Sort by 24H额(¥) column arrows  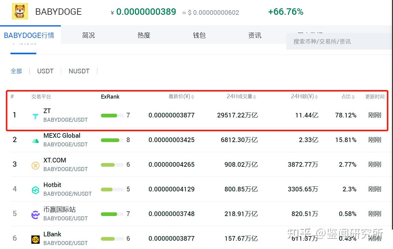click(x=316, y=97)
